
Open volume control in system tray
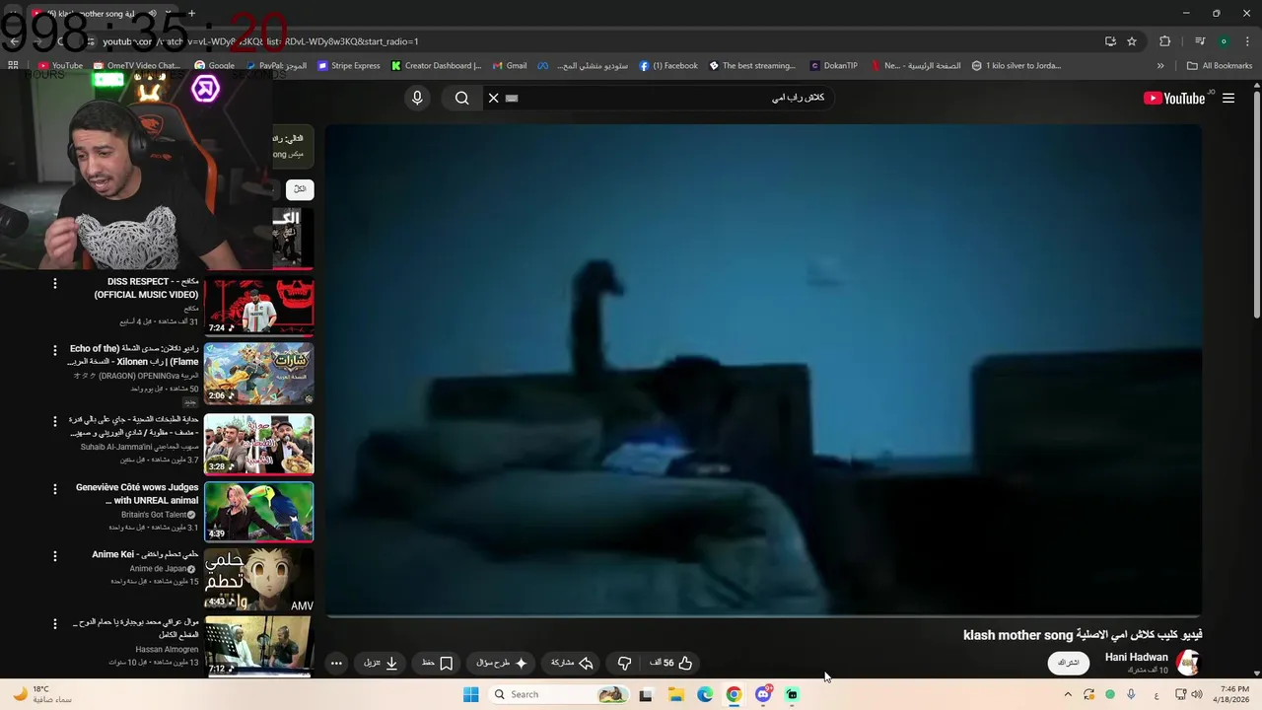[x=1197, y=694]
